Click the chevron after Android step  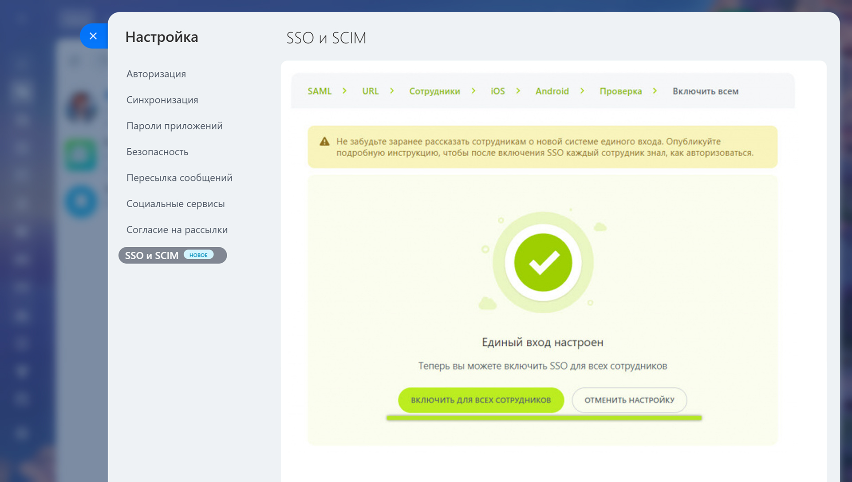click(582, 91)
